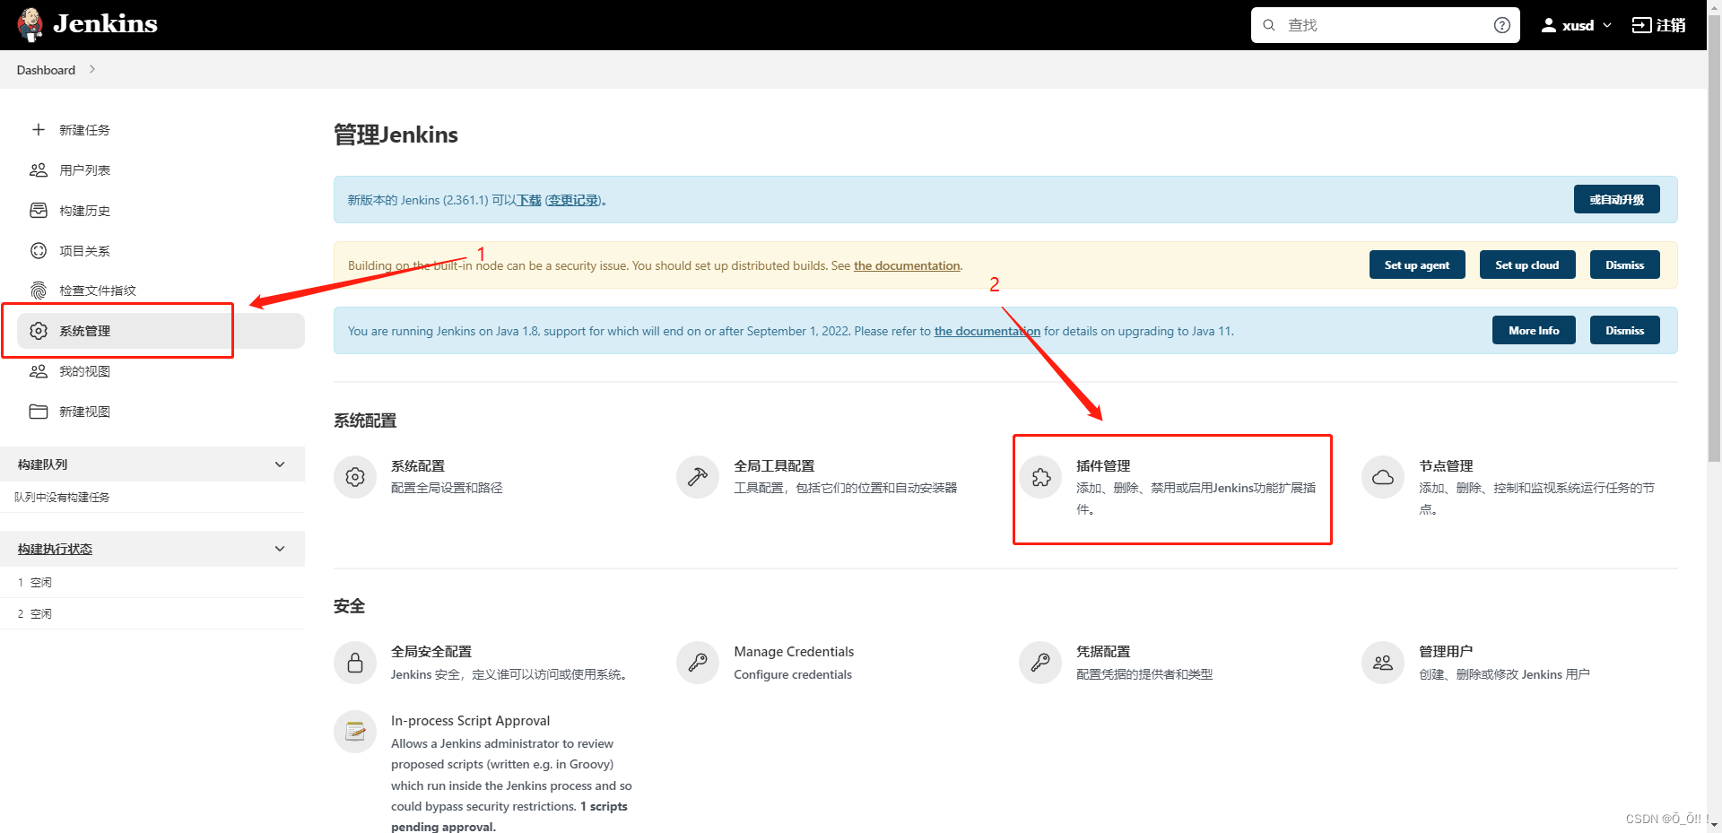Open the search help question-mark icon
1722x833 pixels.
1501,25
